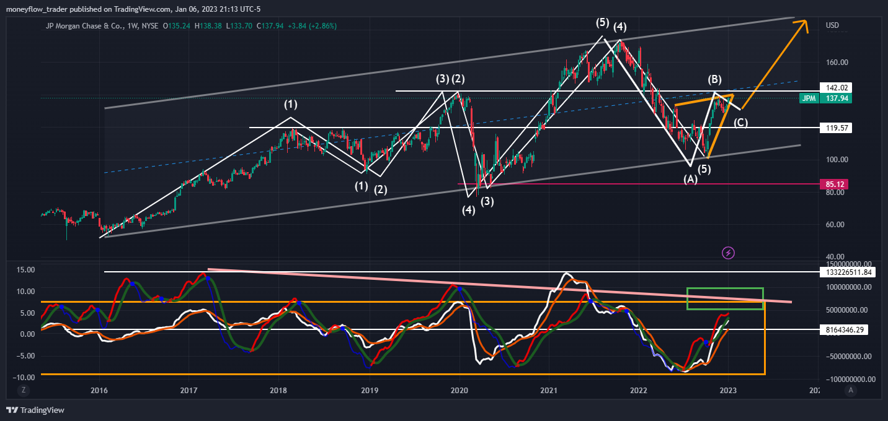Click the high value H138.38

tap(208, 26)
